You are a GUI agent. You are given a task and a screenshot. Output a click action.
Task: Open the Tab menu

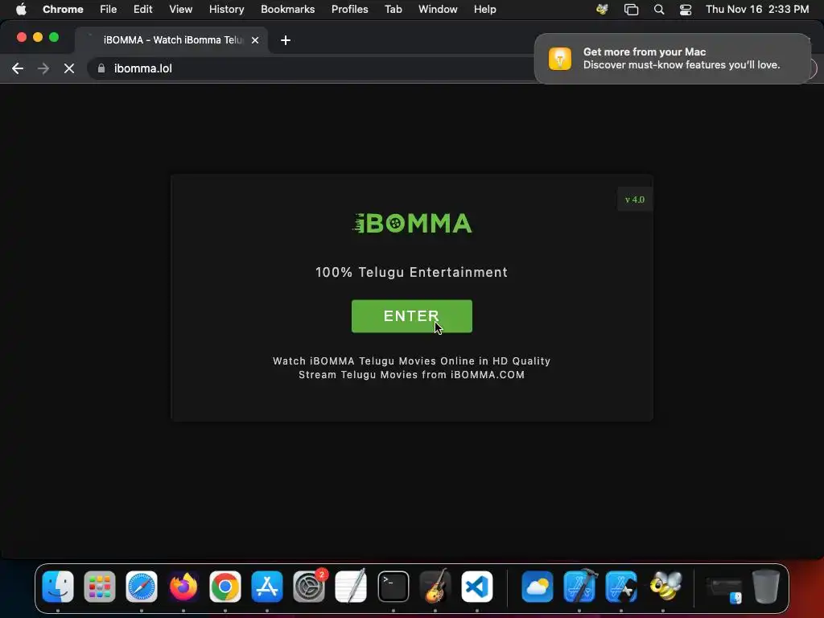[393, 9]
